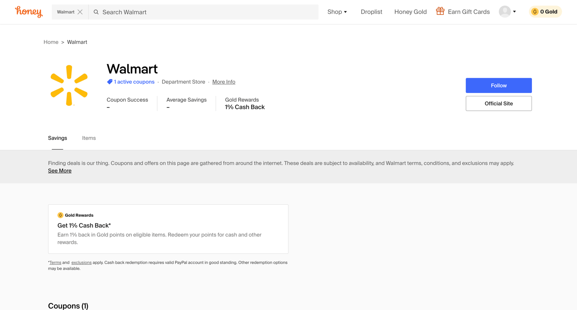Switch to the Items tab
The image size is (577, 310).
89,138
